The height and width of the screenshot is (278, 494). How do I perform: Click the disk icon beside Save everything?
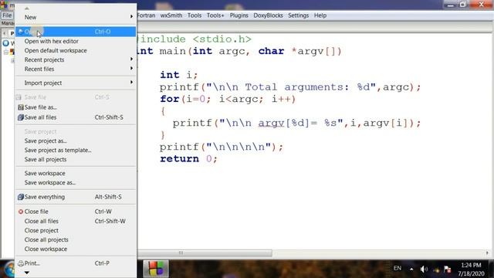click(21, 197)
